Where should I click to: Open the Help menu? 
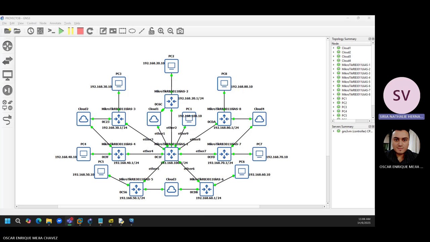(77, 23)
